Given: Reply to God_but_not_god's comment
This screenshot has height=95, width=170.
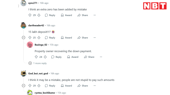Looking at the screenshot, I should coord(50,86).
